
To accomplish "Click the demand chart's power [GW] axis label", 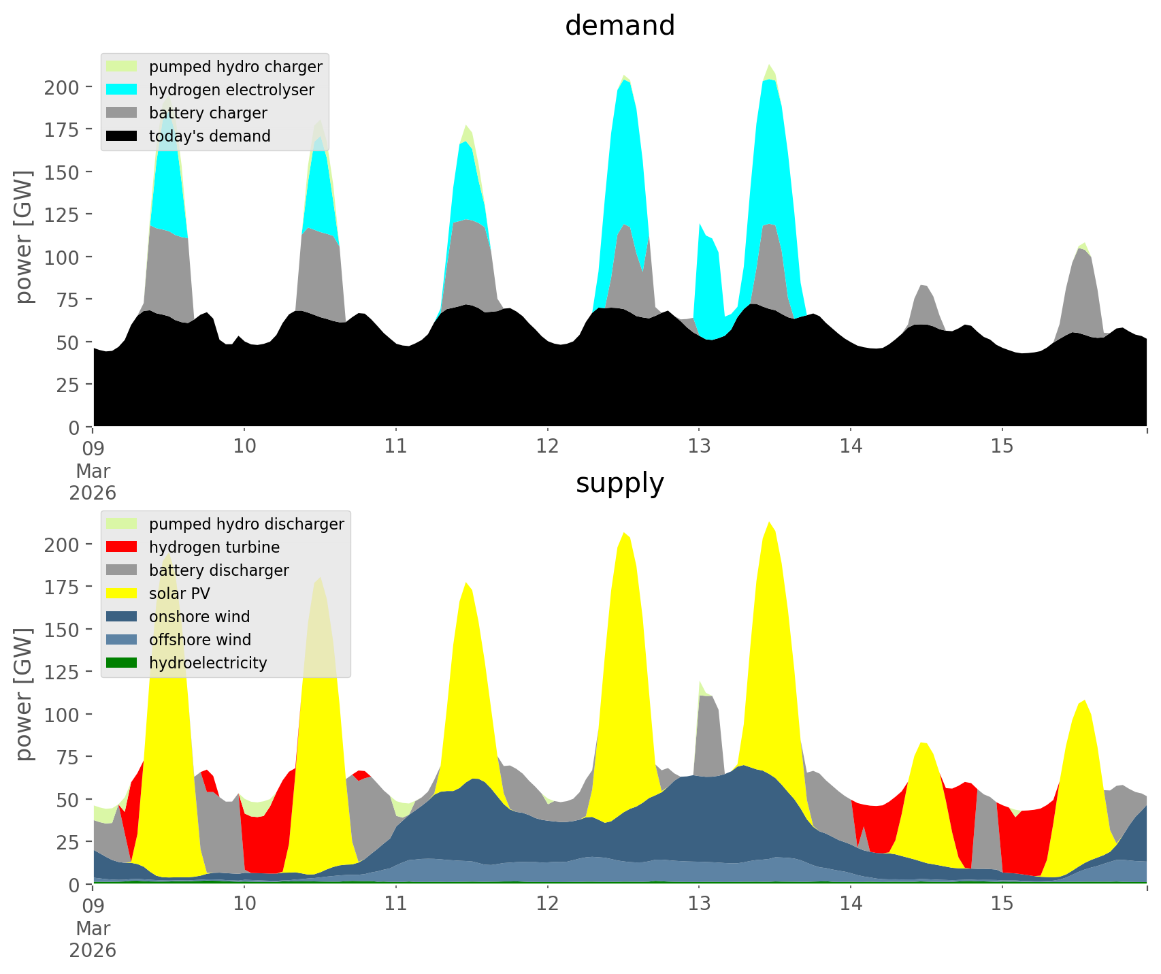I will click(x=24, y=237).
